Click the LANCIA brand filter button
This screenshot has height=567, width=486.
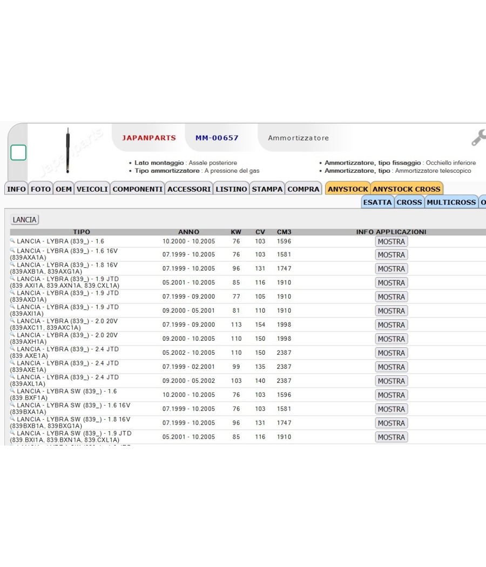click(25, 219)
